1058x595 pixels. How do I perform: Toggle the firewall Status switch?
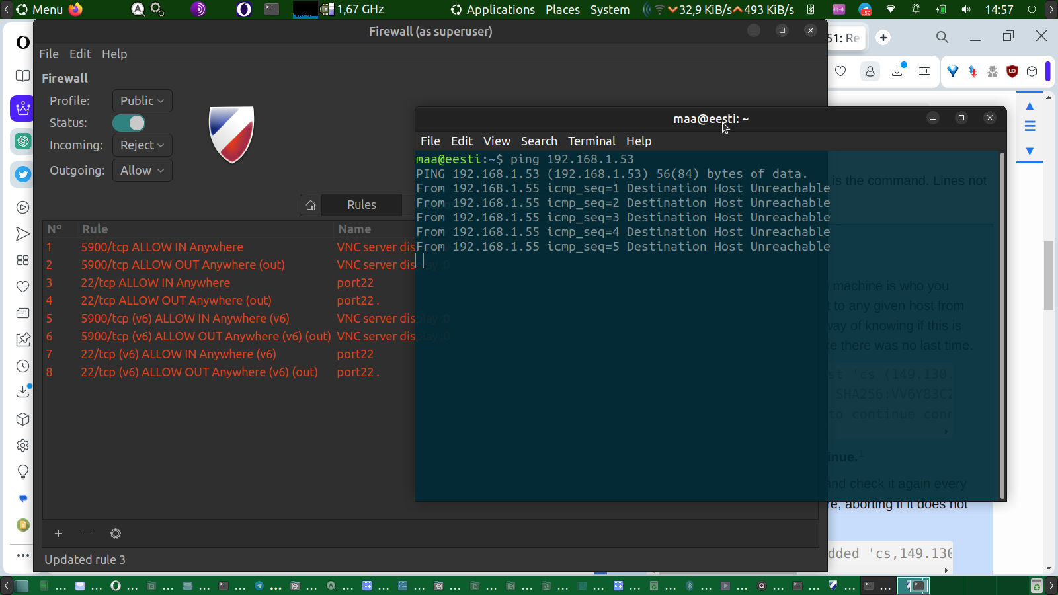129,123
